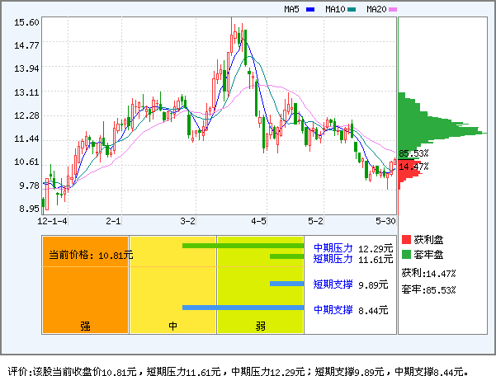Click the MA5 blue legend swatch

(x=310, y=10)
